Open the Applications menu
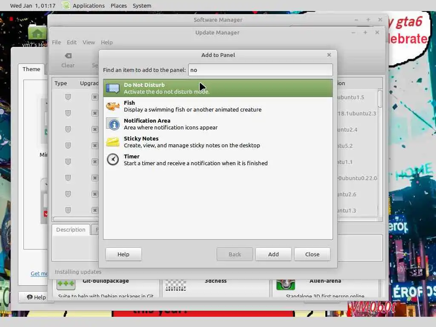Viewport: 436px width, 327px height. tap(89, 6)
